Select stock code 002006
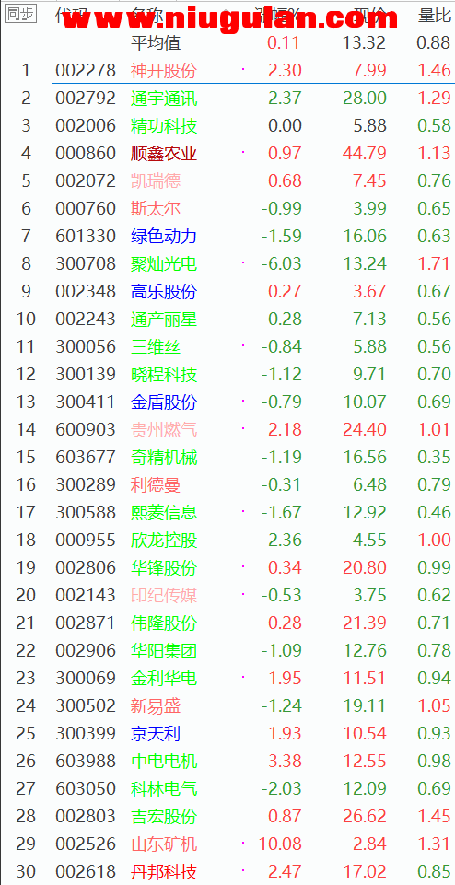The width and height of the screenshot is (455, 885). coord(86,125)
